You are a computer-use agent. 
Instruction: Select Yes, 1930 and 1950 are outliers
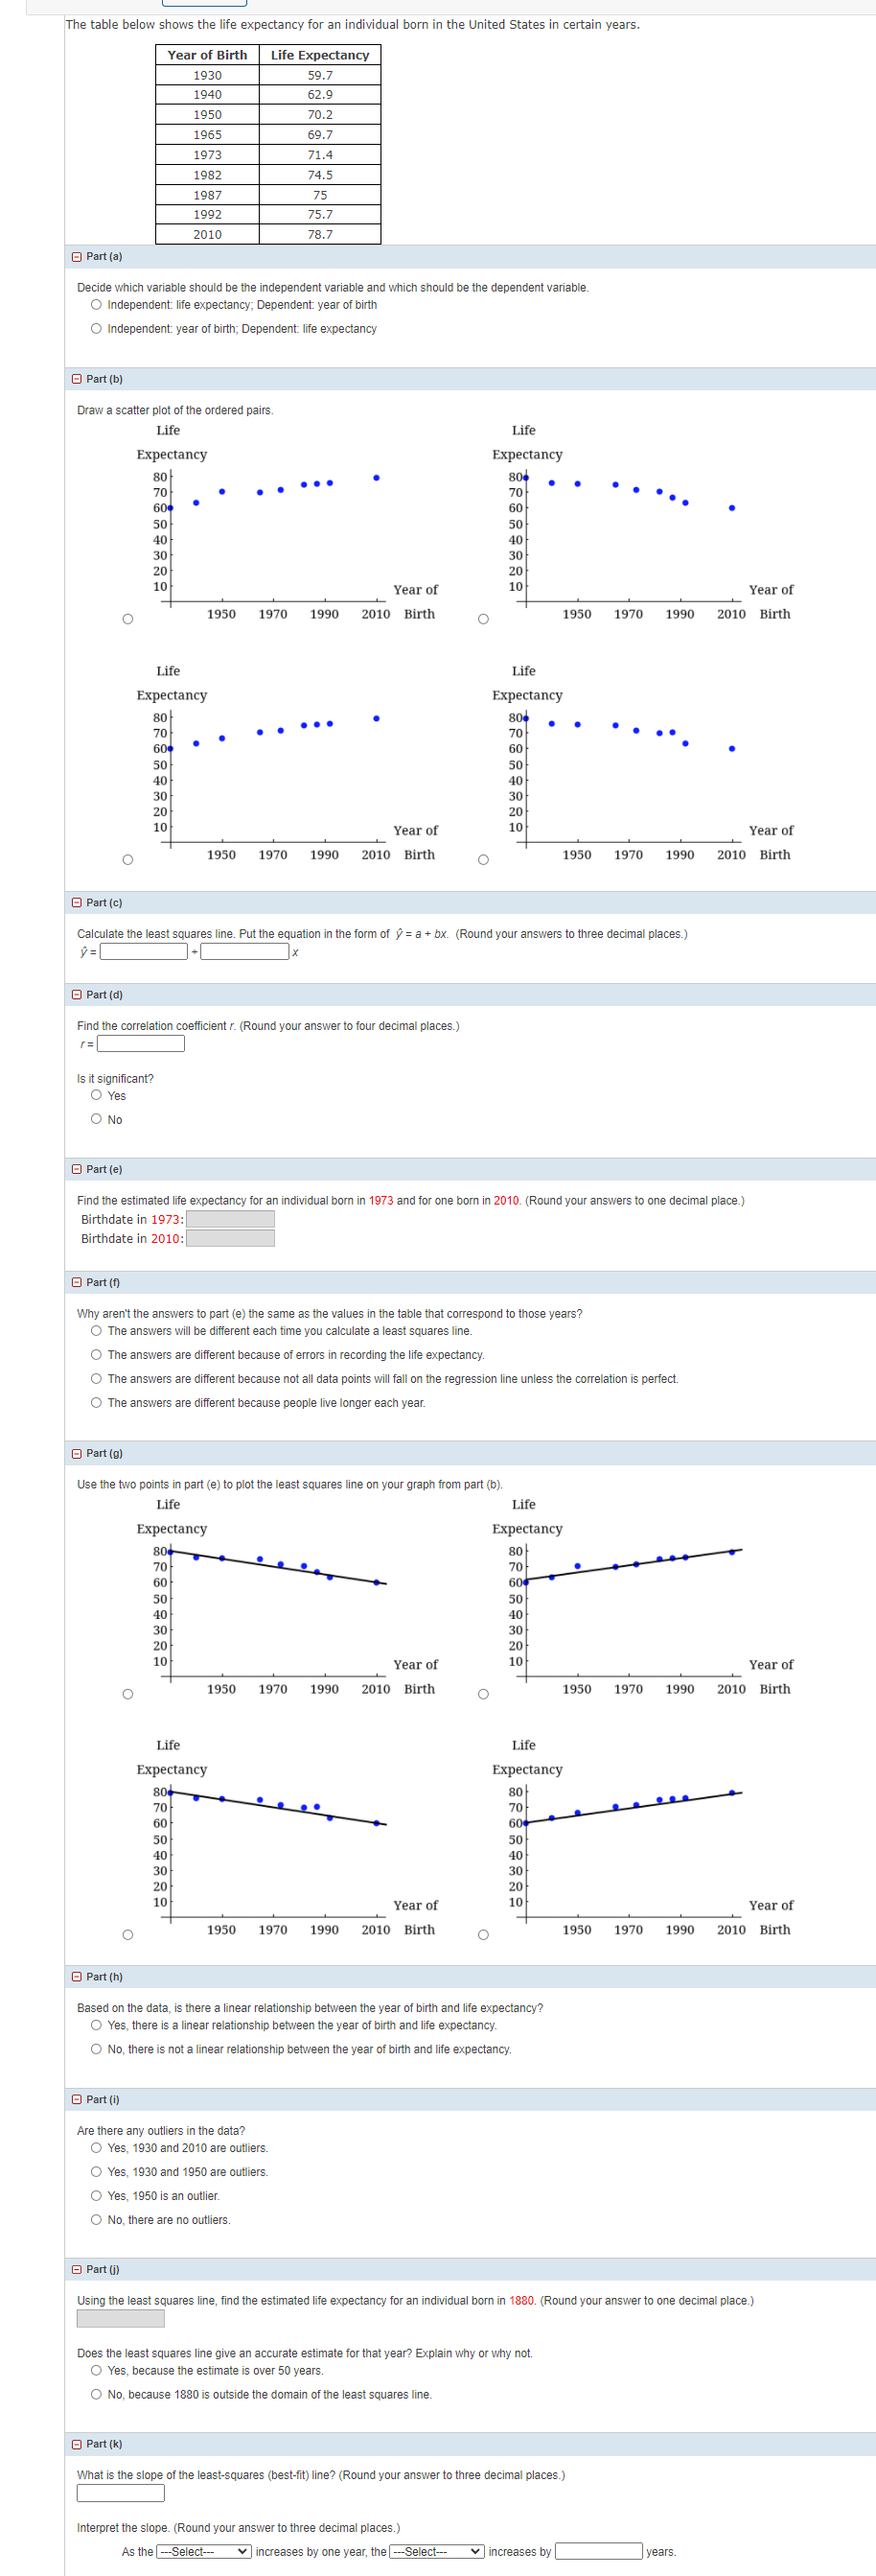(96, 2173)
